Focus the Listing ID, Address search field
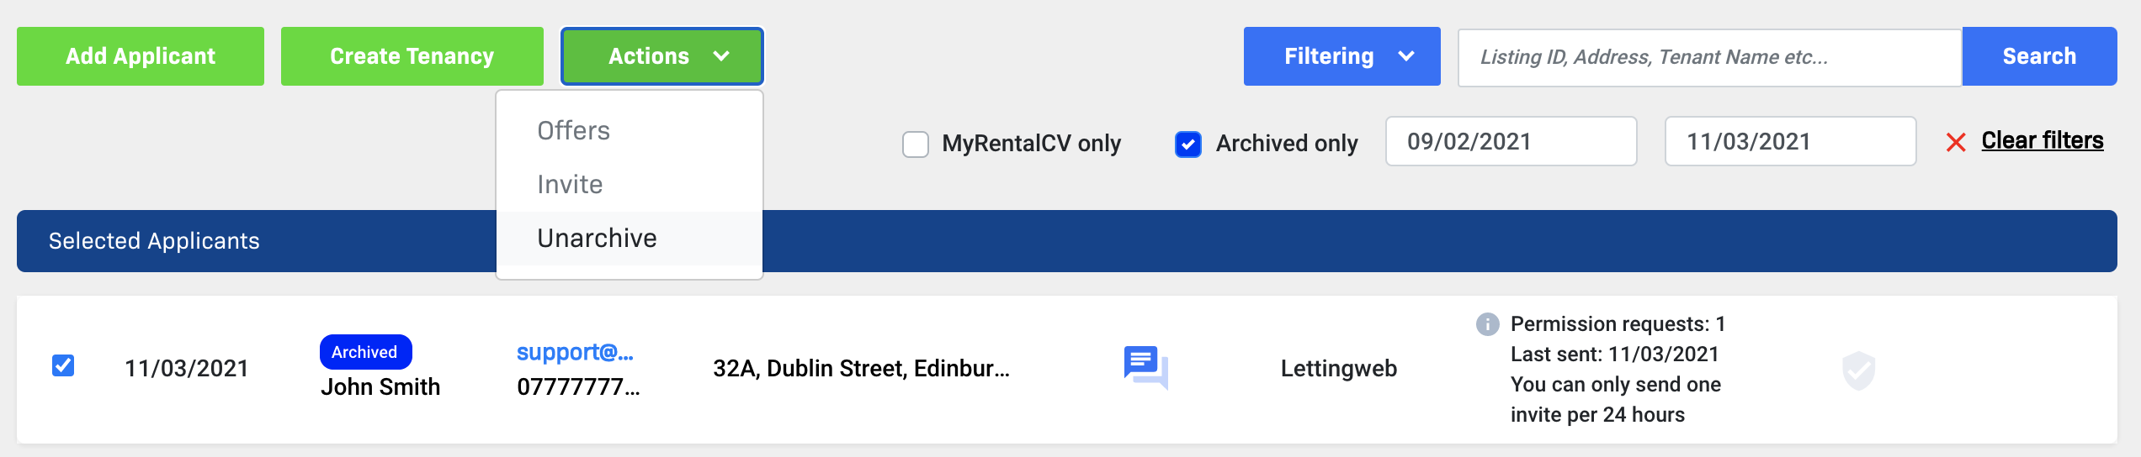 coord(1708,57)
